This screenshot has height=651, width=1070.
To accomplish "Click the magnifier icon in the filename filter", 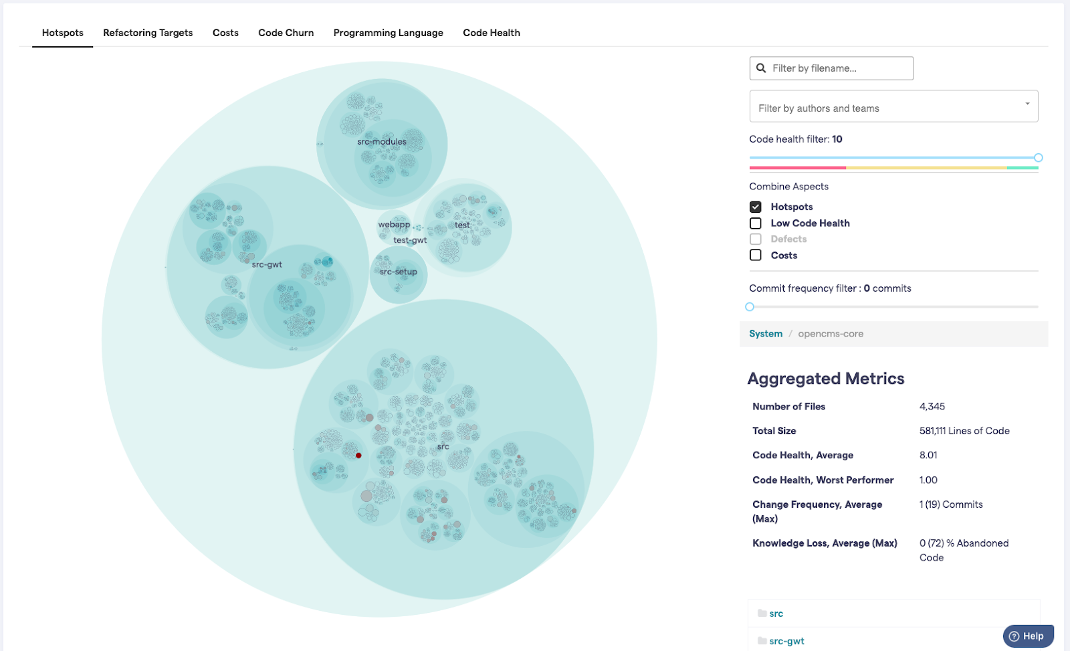I will [762, 68].
